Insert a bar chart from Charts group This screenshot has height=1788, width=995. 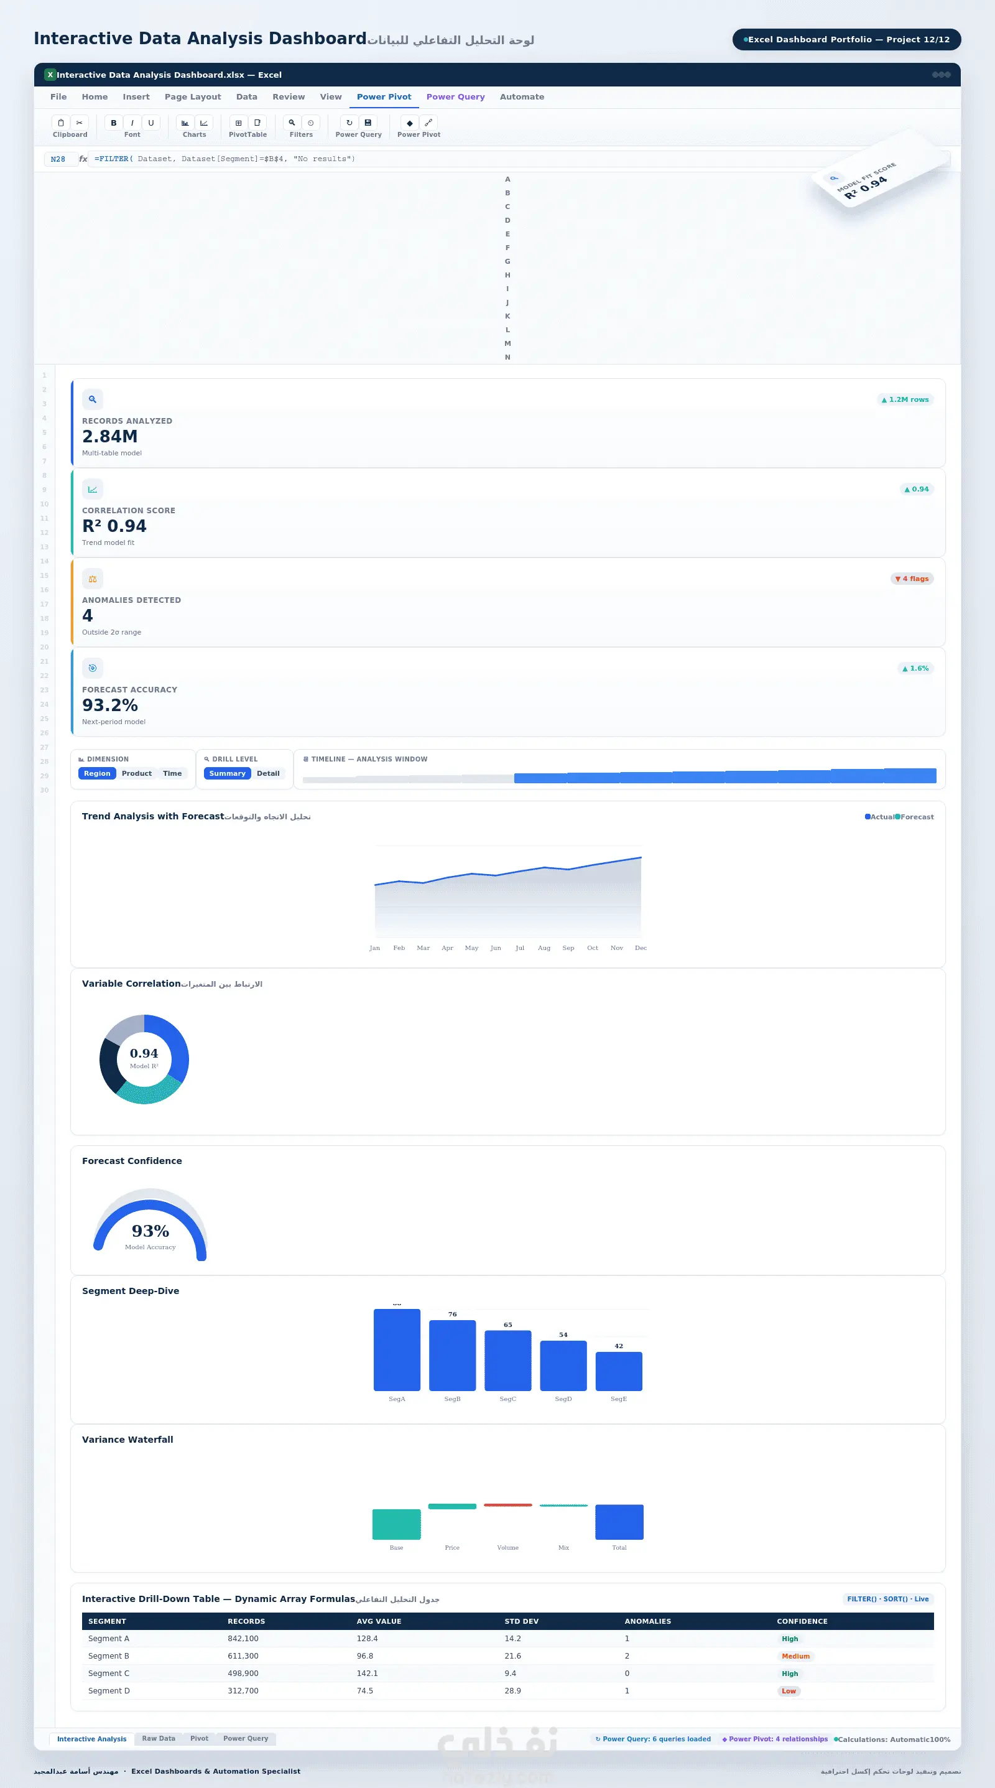[x=185, y=123]
